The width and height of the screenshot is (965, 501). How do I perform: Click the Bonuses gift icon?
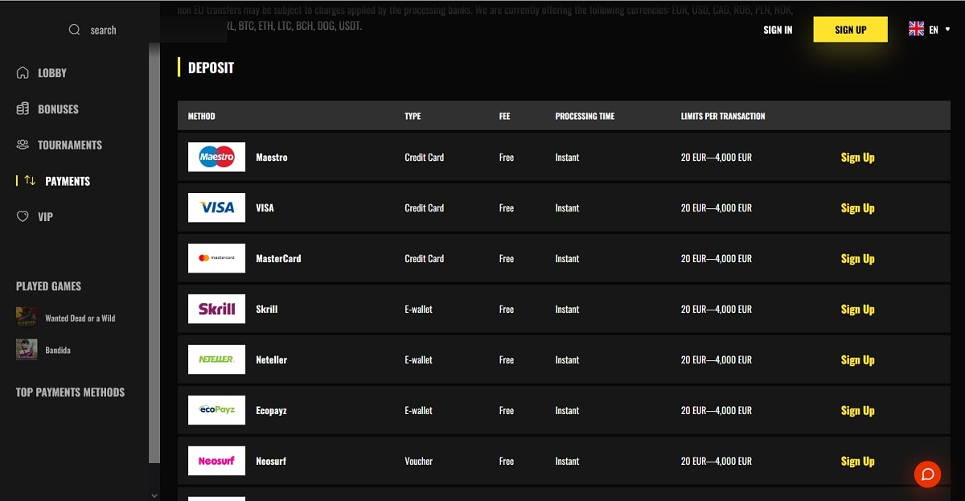(x=23, y=109)
